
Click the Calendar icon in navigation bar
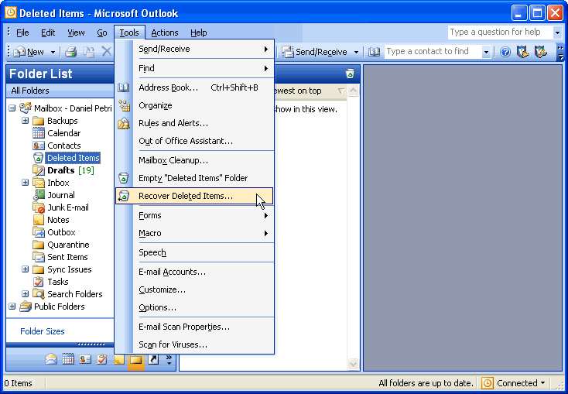pyautogui.click(x=68, y=359)
